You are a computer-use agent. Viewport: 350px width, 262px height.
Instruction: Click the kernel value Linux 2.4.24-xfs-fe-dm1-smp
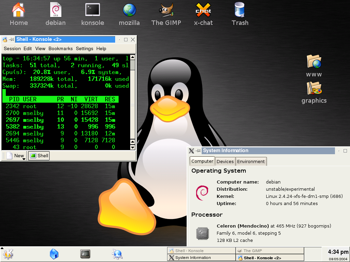coord(304,196)
